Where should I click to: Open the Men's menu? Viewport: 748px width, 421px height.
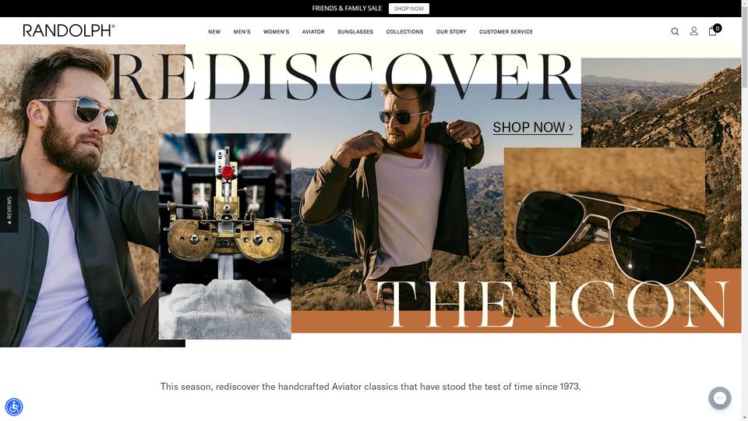242,31
